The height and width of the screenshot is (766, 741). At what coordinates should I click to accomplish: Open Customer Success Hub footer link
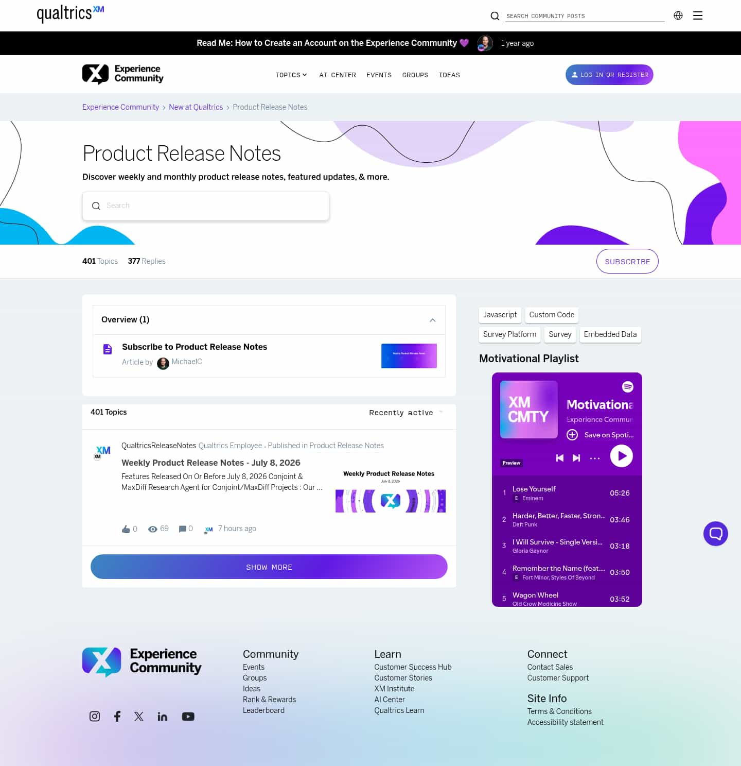tap(413, 667)
